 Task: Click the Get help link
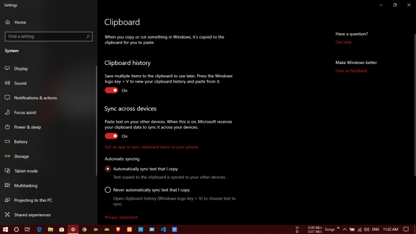[x=343, y=42]
